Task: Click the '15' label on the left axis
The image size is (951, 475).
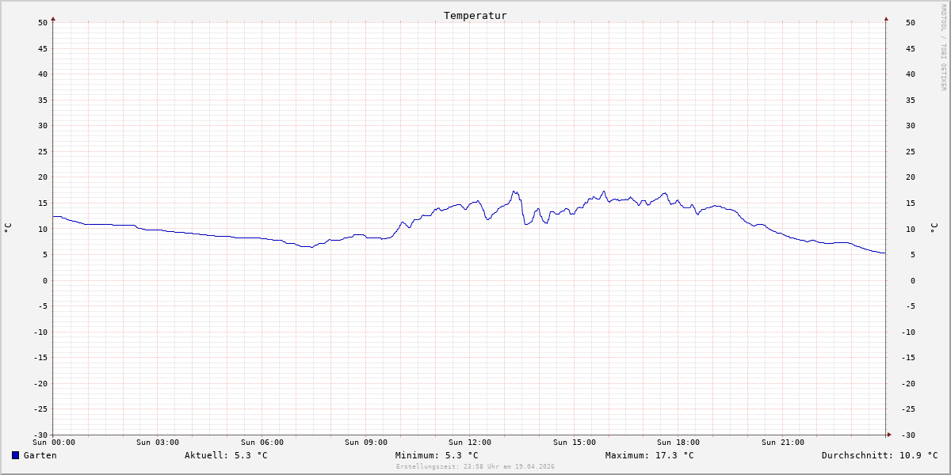Action: tap(43, 203)
